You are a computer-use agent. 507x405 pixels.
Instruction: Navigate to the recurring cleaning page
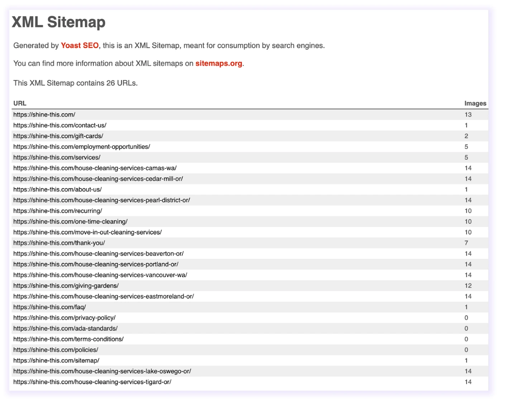click(57, 211)
